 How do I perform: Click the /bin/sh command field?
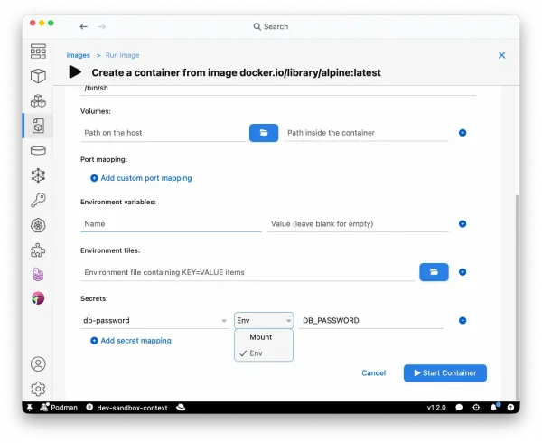pos(278,89)
